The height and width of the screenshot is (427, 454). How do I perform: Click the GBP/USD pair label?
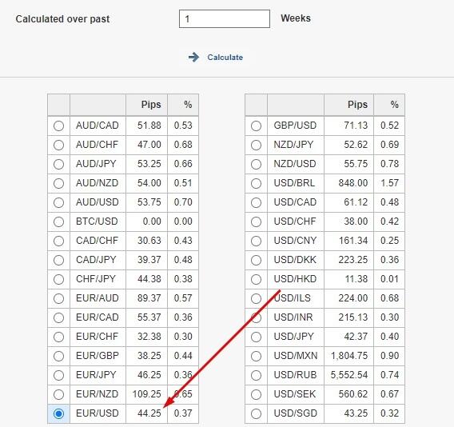coord(295,126)
